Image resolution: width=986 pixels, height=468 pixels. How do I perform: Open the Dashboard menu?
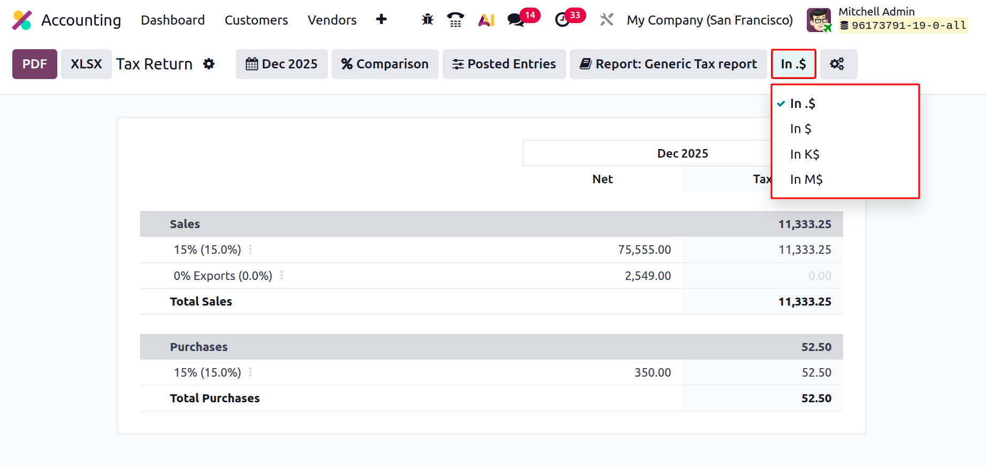[x=173, y=20]
